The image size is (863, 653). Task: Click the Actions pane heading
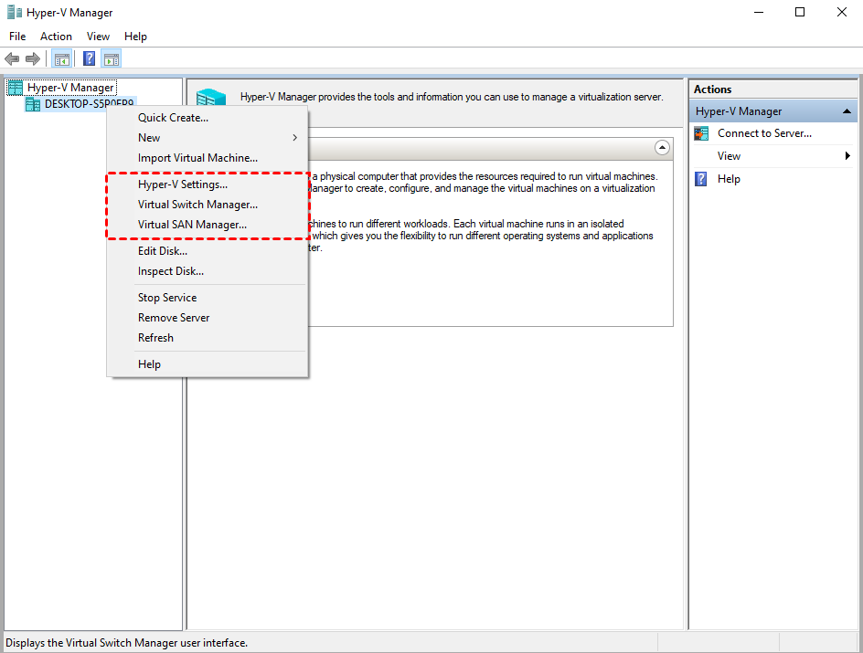click(712, 90)
